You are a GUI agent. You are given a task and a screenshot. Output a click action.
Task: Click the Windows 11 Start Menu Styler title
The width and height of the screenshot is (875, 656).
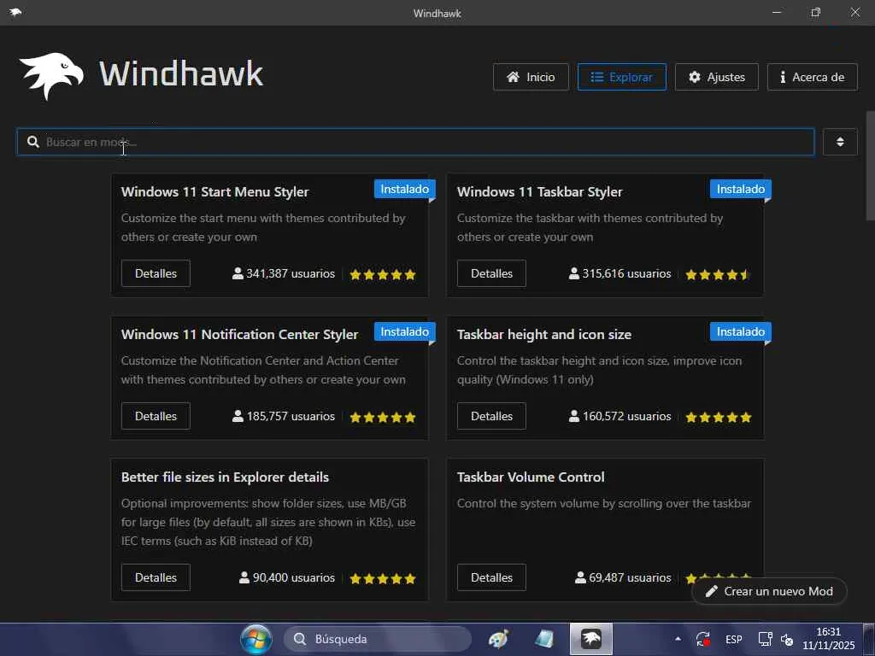pos(214,192)
